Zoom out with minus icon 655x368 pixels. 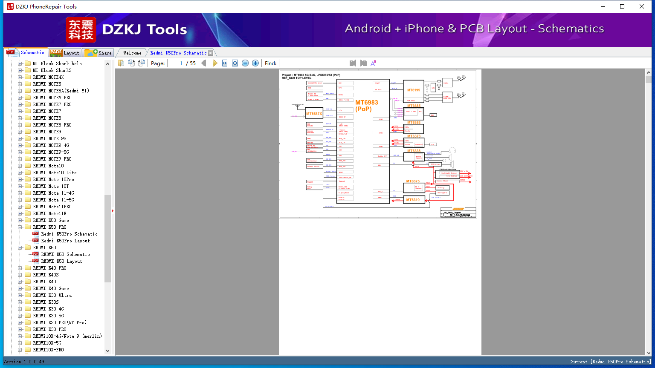(x=245, y=63)
